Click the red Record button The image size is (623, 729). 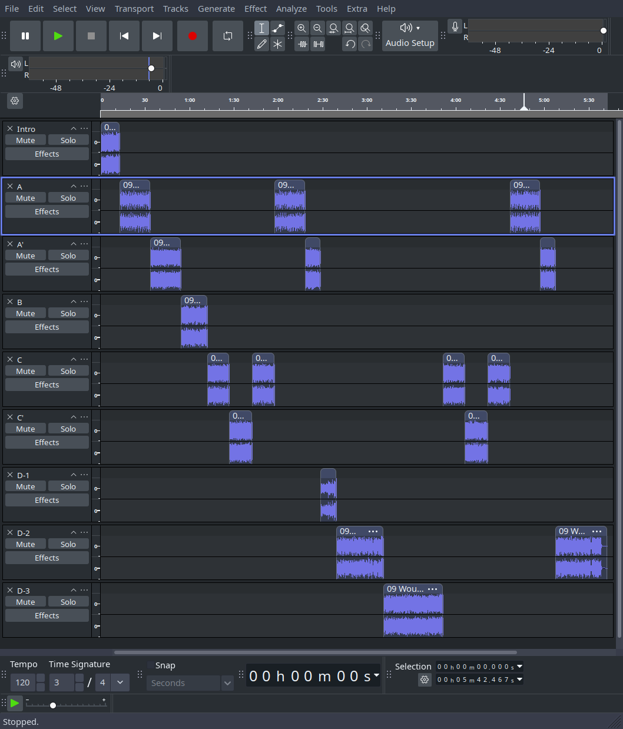192,36
